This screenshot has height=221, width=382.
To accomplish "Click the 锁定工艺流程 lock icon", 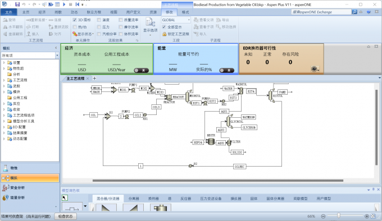I will click(165, 34).
